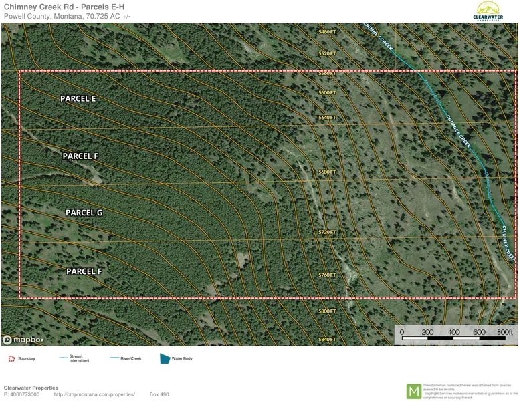Click the green MapRight M icon

coord(414,391)
